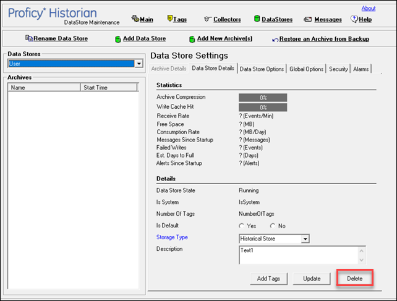Click the Messages envelope icon
Image resolution: width=397 pixels, height=301 pixels.
pos(308,19)
